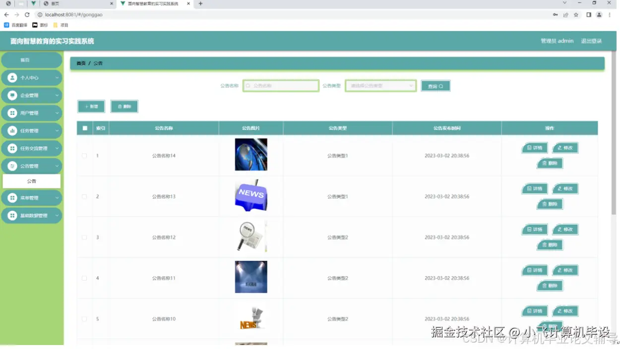Click the 菜单管理 grid icon
Image resolution: width=620 pixels, height=349 pixels.
pos(12,198)
